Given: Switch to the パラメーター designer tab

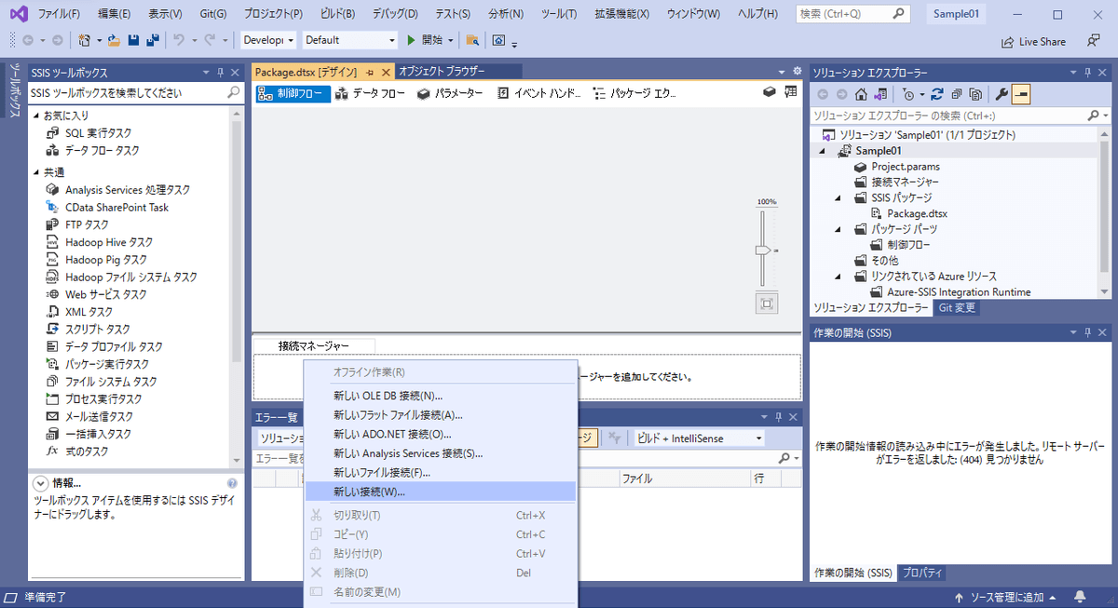Looking at the screenshot, I should [450, 93].
